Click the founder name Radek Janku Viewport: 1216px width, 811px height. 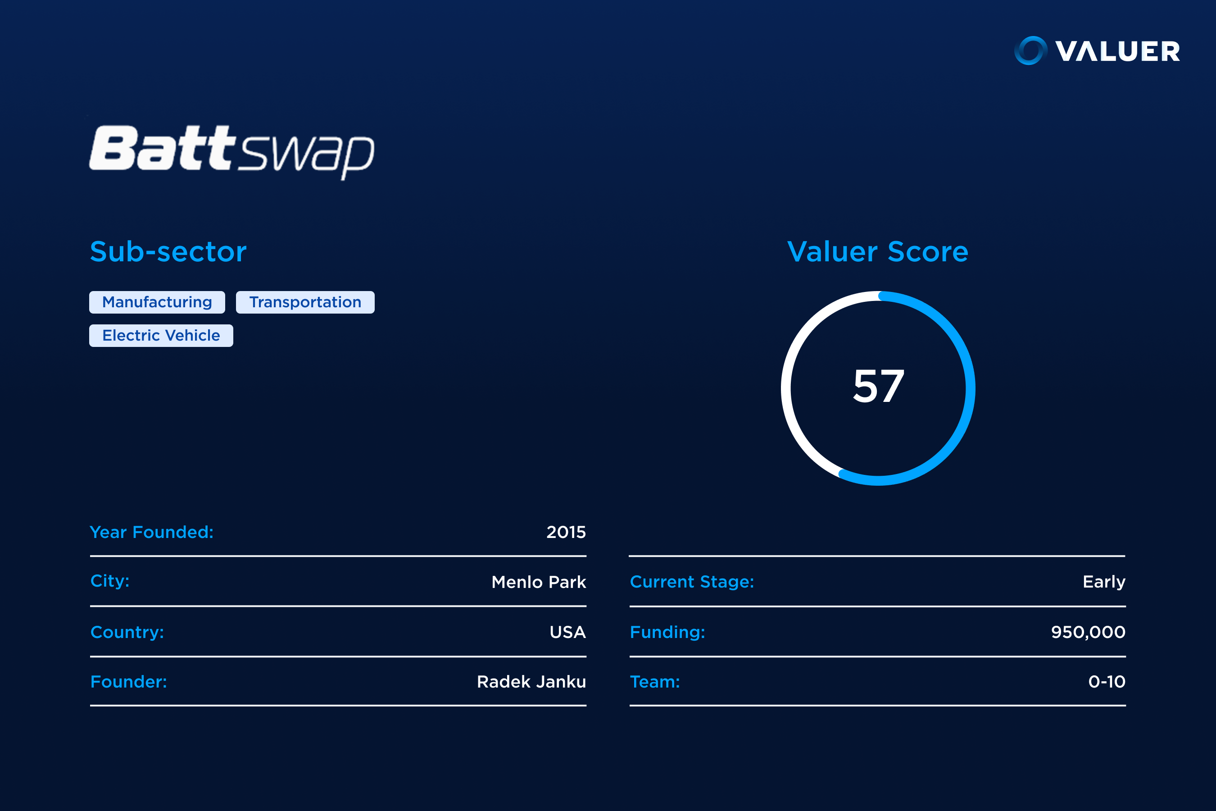coord(531,682)
